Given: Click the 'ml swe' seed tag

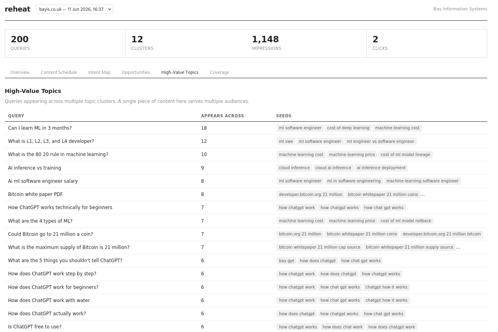Looking at the screenshot, I should coord(286,141).
